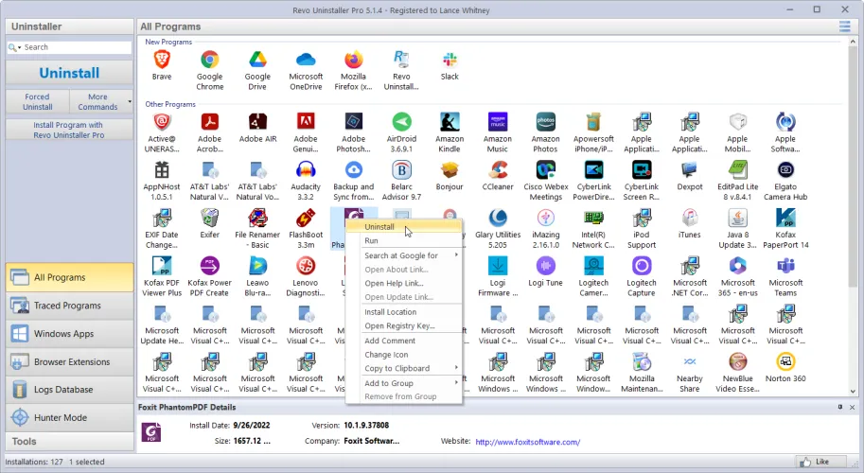Select the Norton 360 program icon
Viewport: 864px width, 473px height.
[x=785, y=363]
